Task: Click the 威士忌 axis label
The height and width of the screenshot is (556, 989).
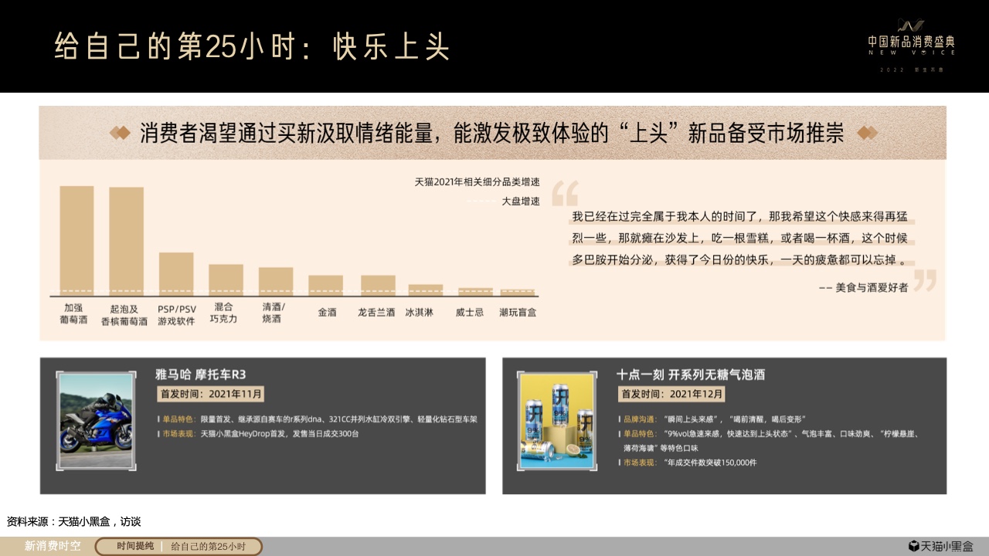Action: click(470, 313)
